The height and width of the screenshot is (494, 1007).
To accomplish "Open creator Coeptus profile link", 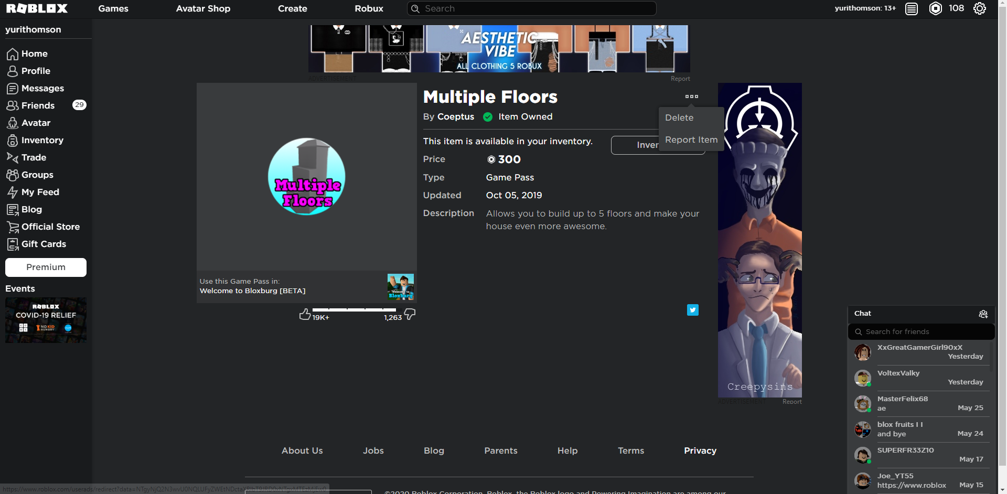I will (456, 117).
